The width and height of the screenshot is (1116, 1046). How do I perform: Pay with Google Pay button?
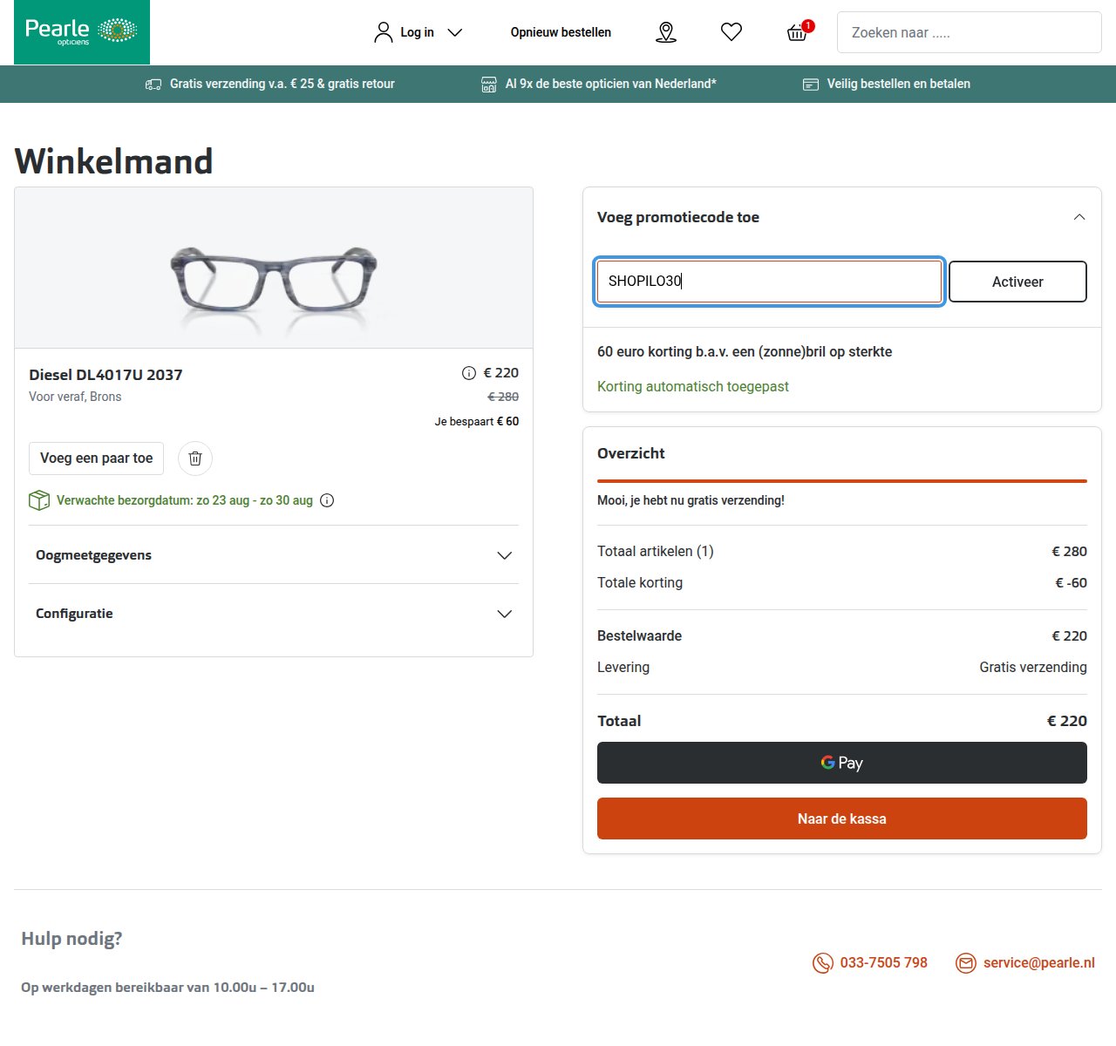coord(842,763)
